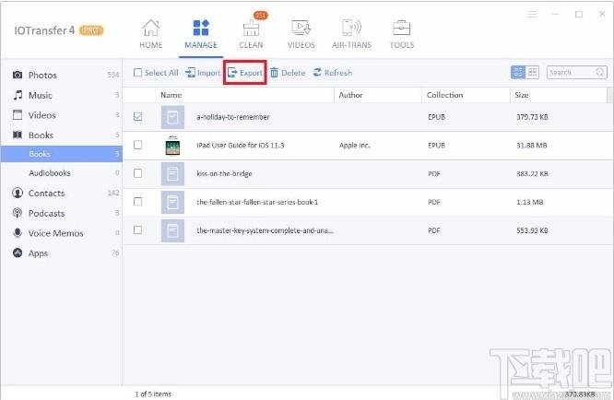Open the VIDEOS downloader section
This screenshot has width=614, height=400.
(301, 34)
